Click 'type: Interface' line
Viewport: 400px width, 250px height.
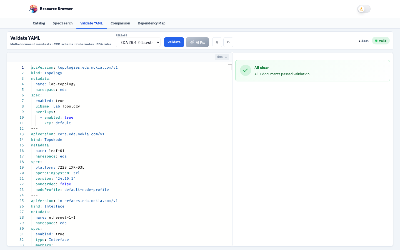(52, 240)
